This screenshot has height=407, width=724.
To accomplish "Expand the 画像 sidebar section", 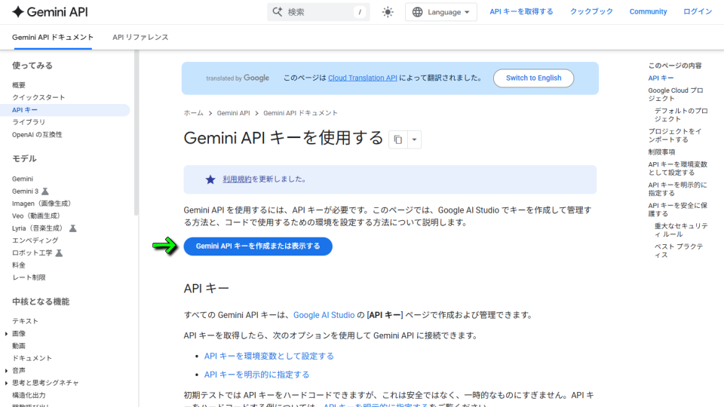I will (x=7, y=333).
